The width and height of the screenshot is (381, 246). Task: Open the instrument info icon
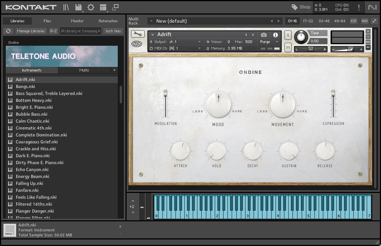coord(276,35)
